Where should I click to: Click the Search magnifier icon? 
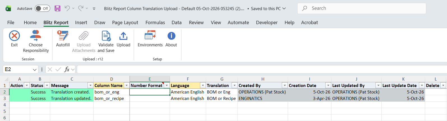point(305,8)
